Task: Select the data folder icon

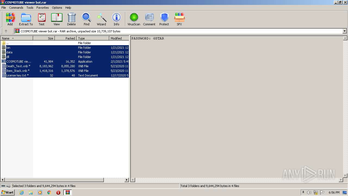Action: coord(4,52)
